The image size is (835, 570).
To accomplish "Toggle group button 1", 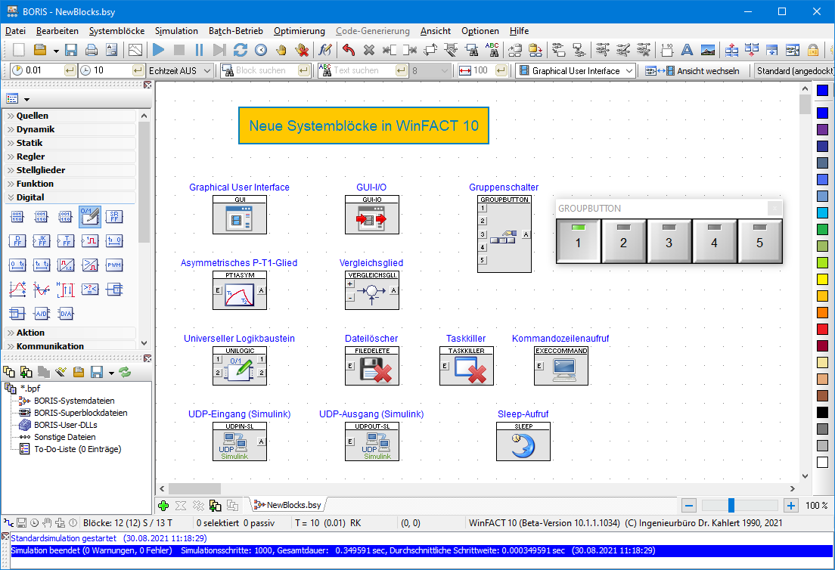I will pyautogui.click(x=579, y=241).
